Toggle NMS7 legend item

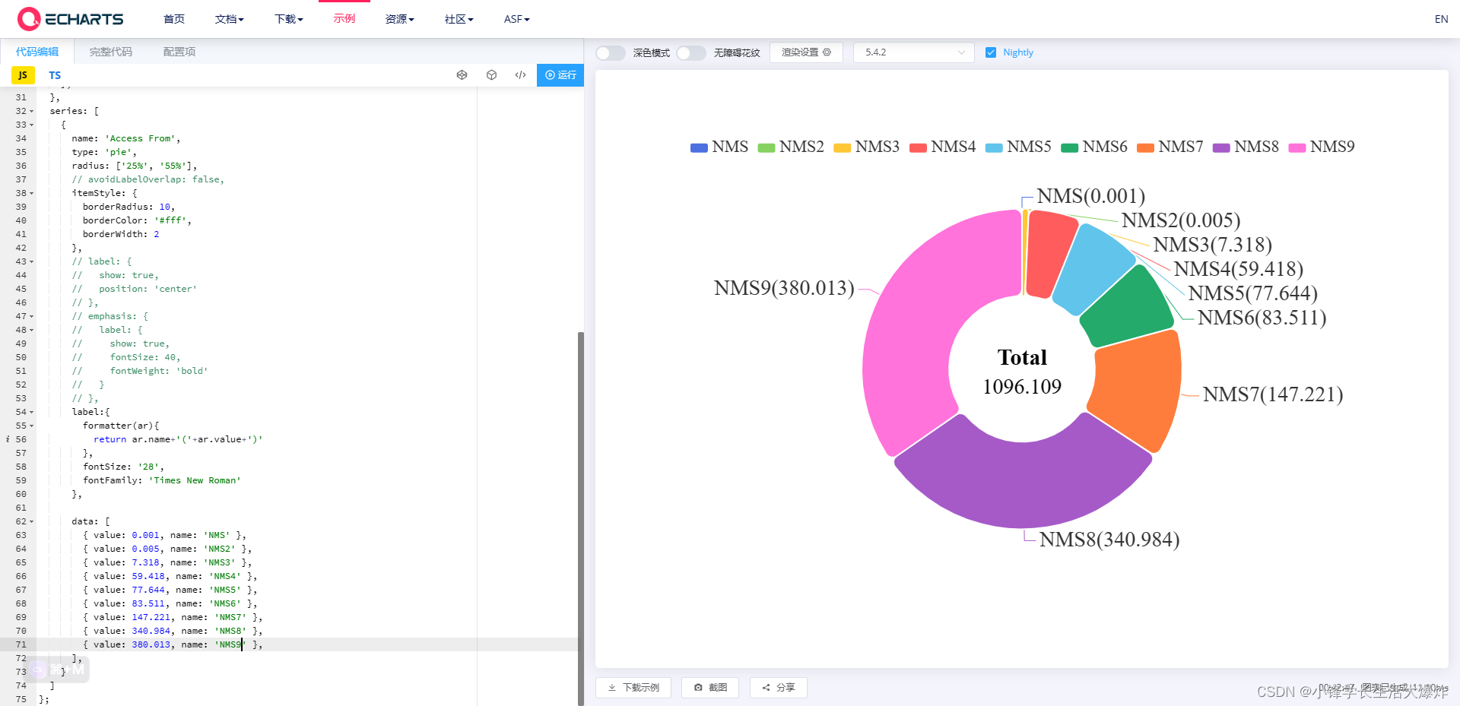[x=1170, y=147]
